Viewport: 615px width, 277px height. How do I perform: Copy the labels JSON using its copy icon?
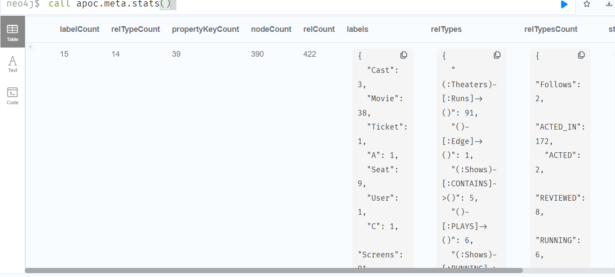[x=404, y=55]
